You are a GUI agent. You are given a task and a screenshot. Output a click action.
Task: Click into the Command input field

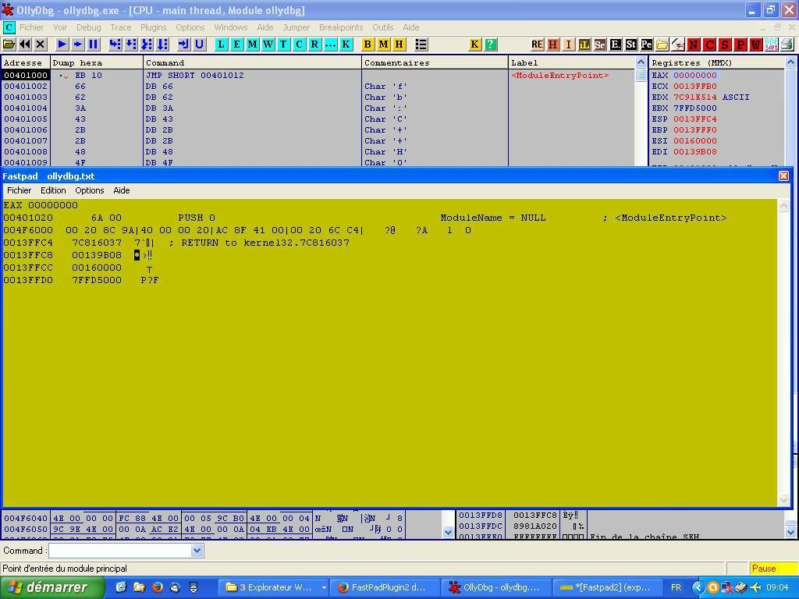coord(120,551)
